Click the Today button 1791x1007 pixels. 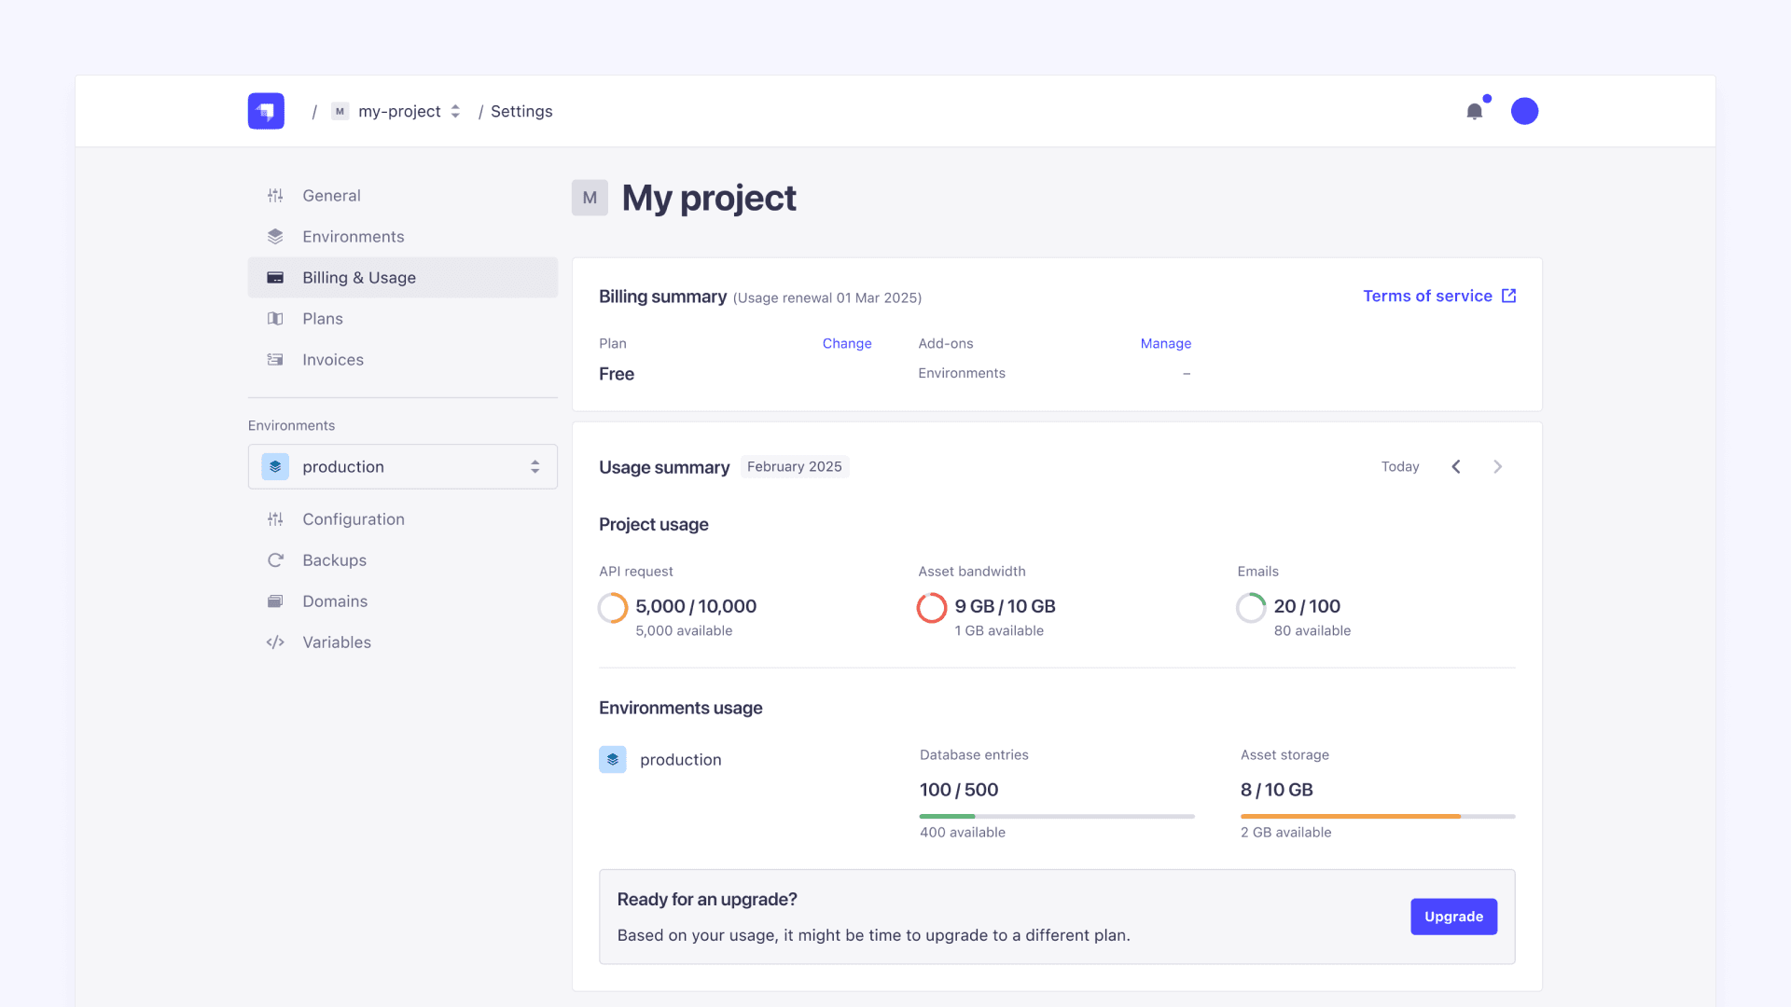tap(1400, 466)
